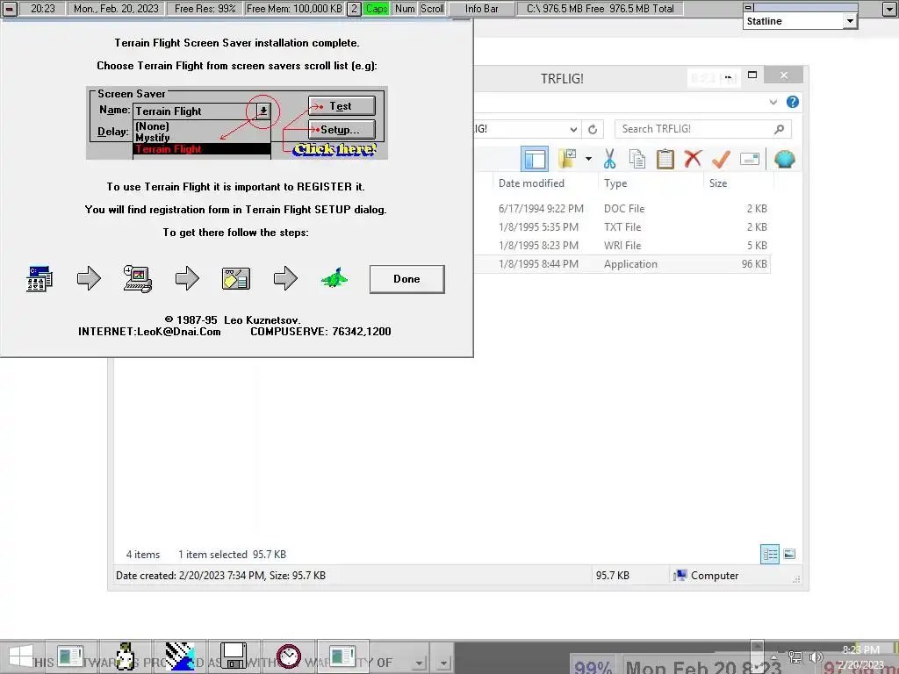Viewport: 899px width, 674px height.
Task: Select the Application file row
Action: [622, 263]
